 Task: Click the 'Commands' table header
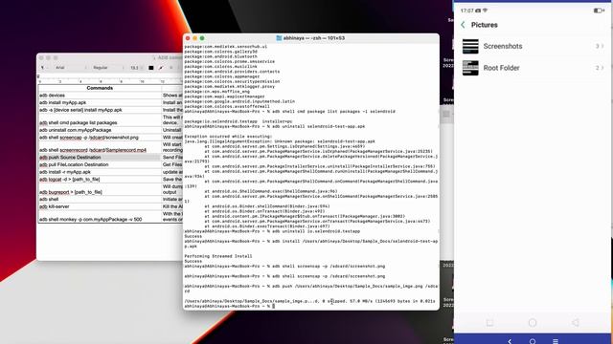pyautogui.click(x=100, y=88)
